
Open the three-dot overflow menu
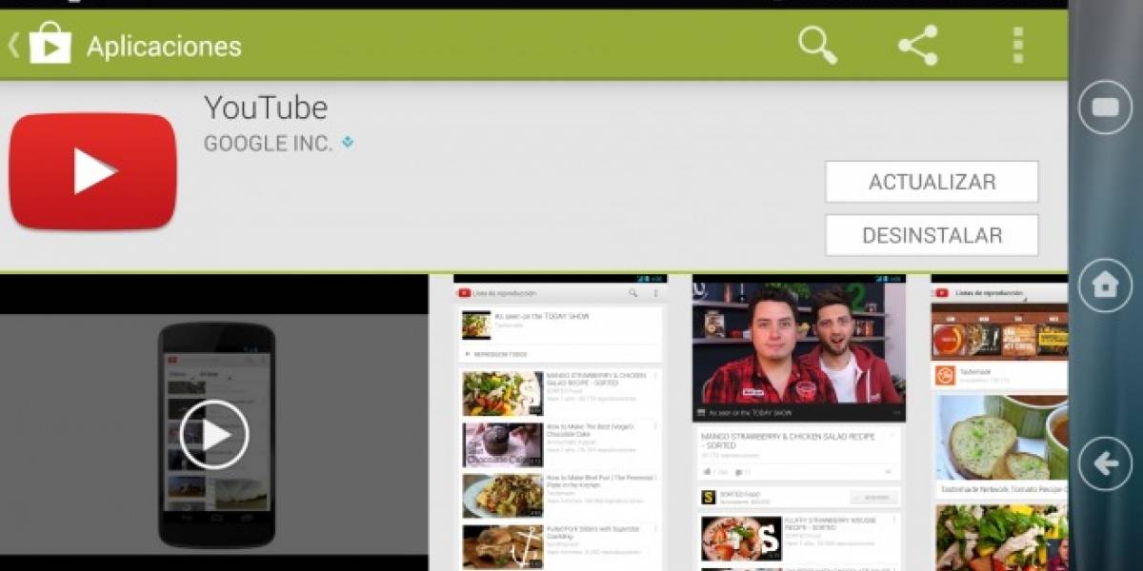tap(1018, 45)
